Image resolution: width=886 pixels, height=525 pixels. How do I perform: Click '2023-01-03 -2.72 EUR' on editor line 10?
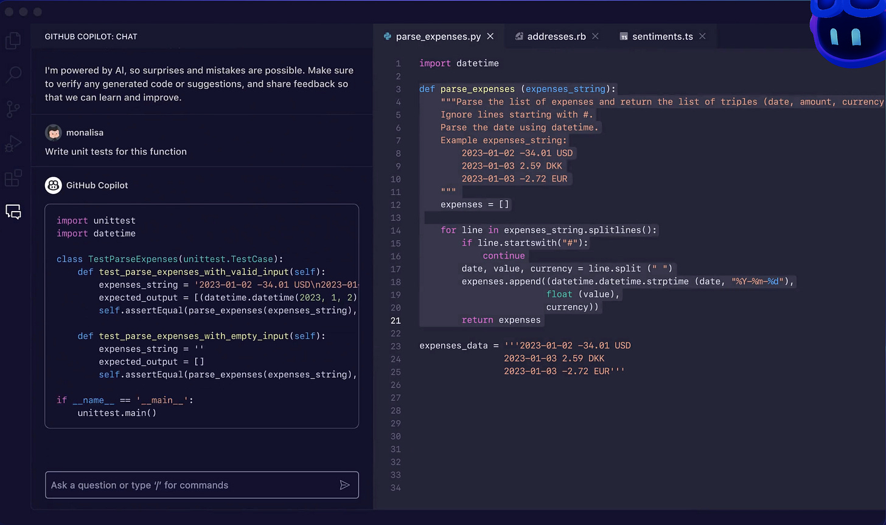tap(514, 179)
